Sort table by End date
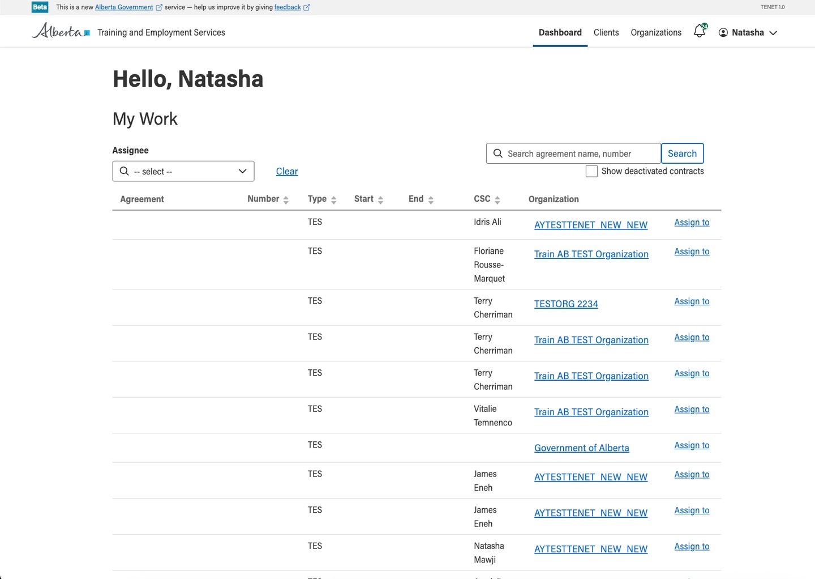This screenshot has height=579, width=815. click(x=431, y=199)
